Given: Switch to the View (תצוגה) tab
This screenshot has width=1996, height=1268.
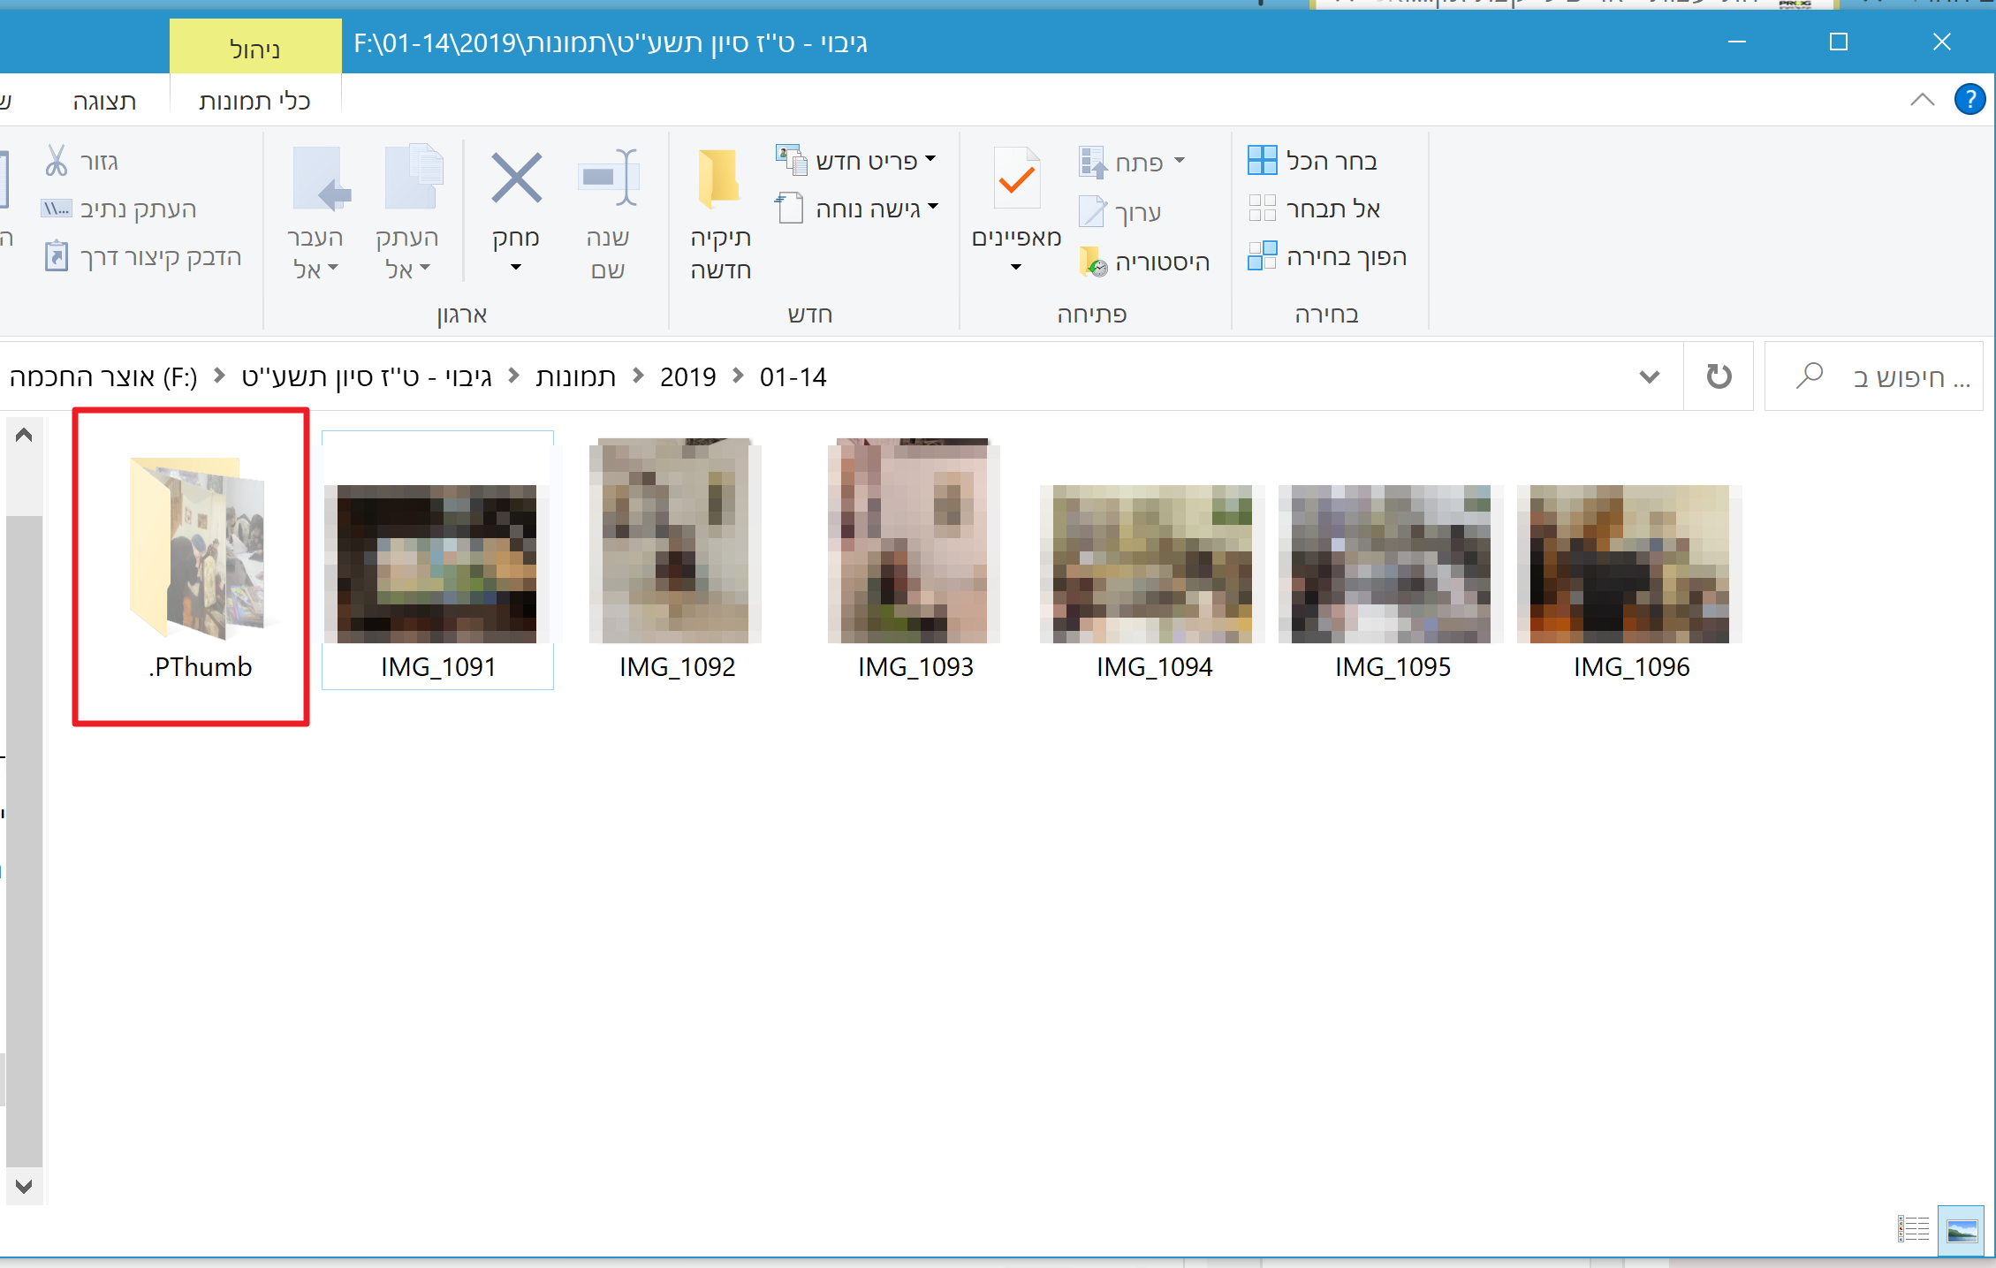Looking at the screenshot, I should (104, 101).
